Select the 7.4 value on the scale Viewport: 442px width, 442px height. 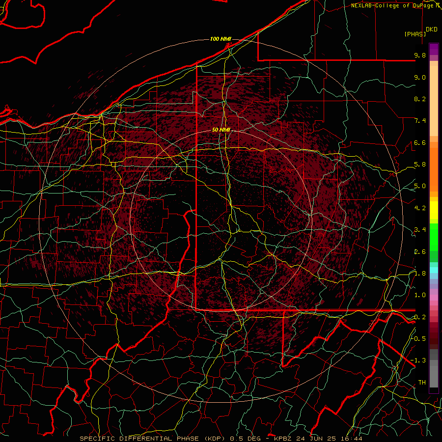420,121
